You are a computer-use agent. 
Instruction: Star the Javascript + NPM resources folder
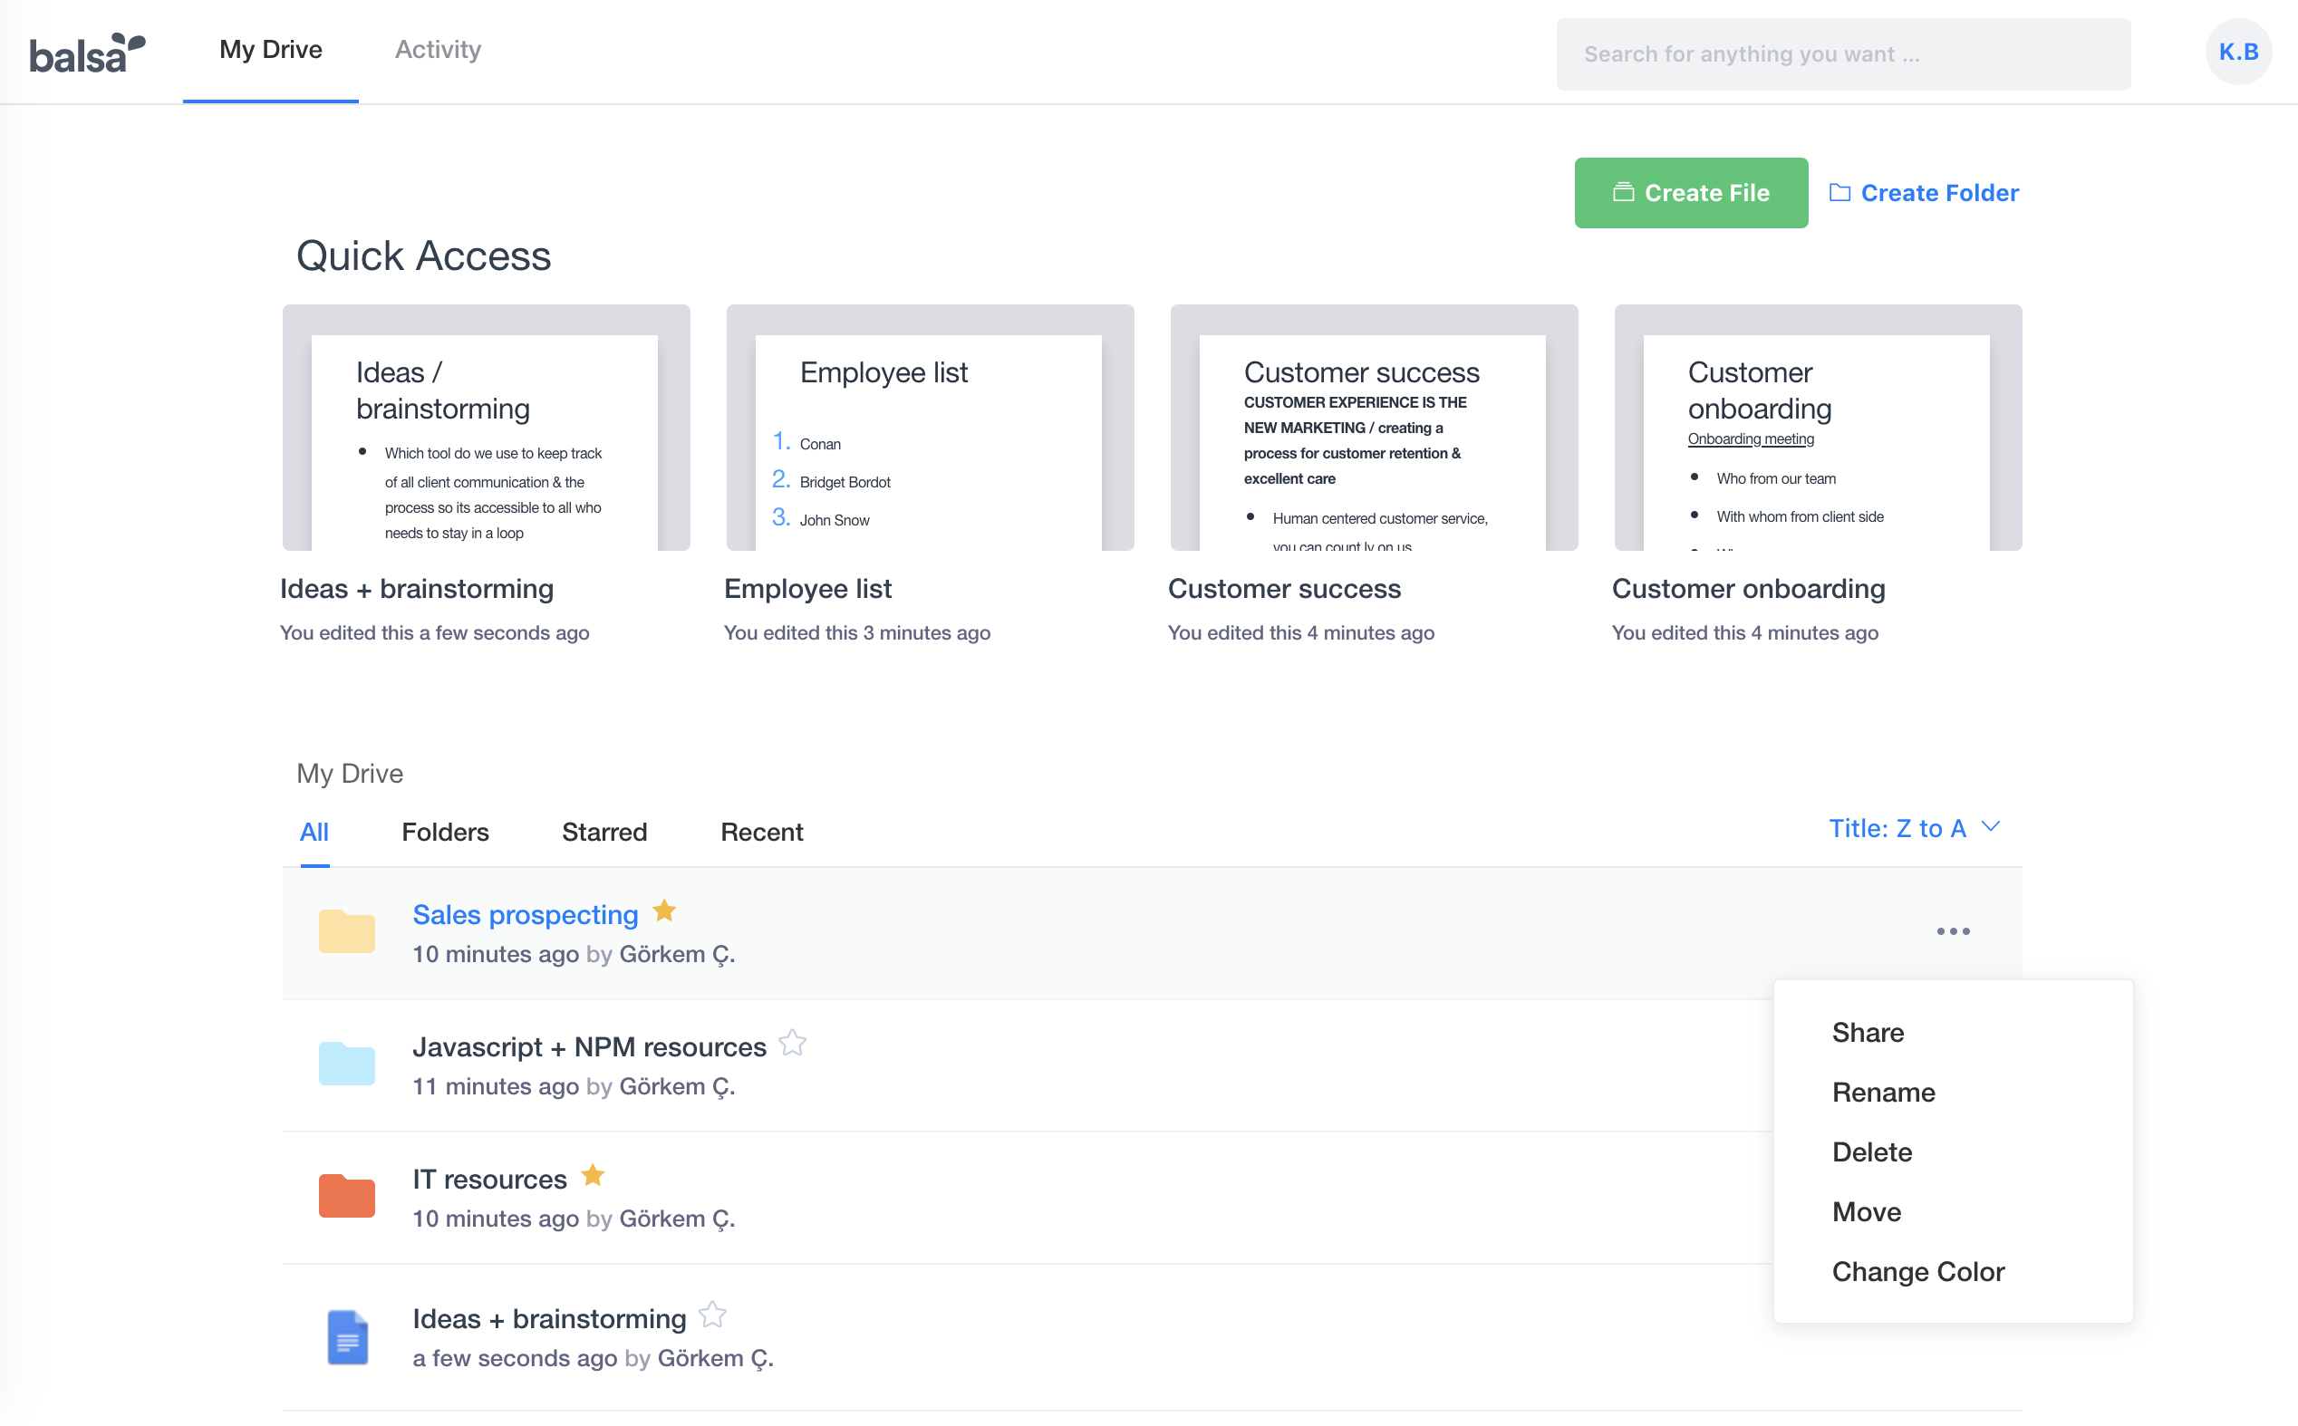coord(792,1043)
